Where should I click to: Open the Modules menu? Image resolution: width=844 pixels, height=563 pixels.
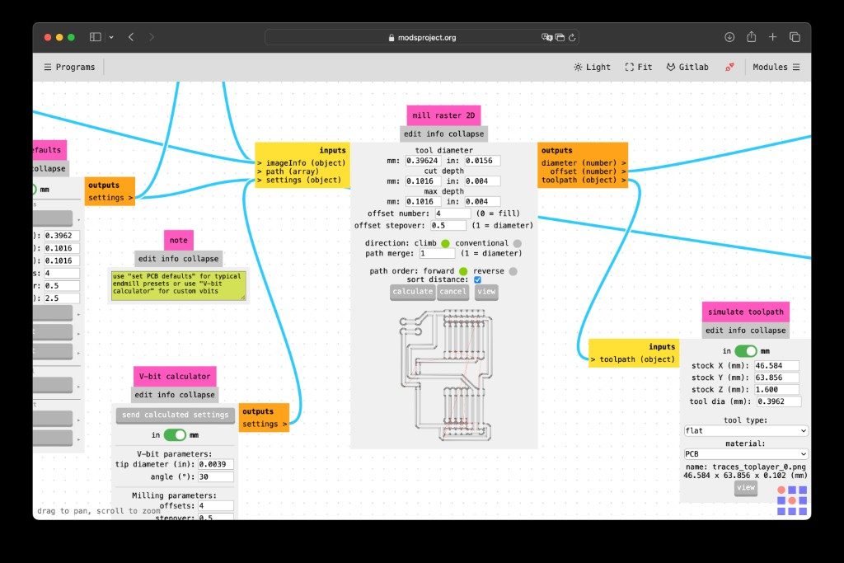[x=776, y=67]
